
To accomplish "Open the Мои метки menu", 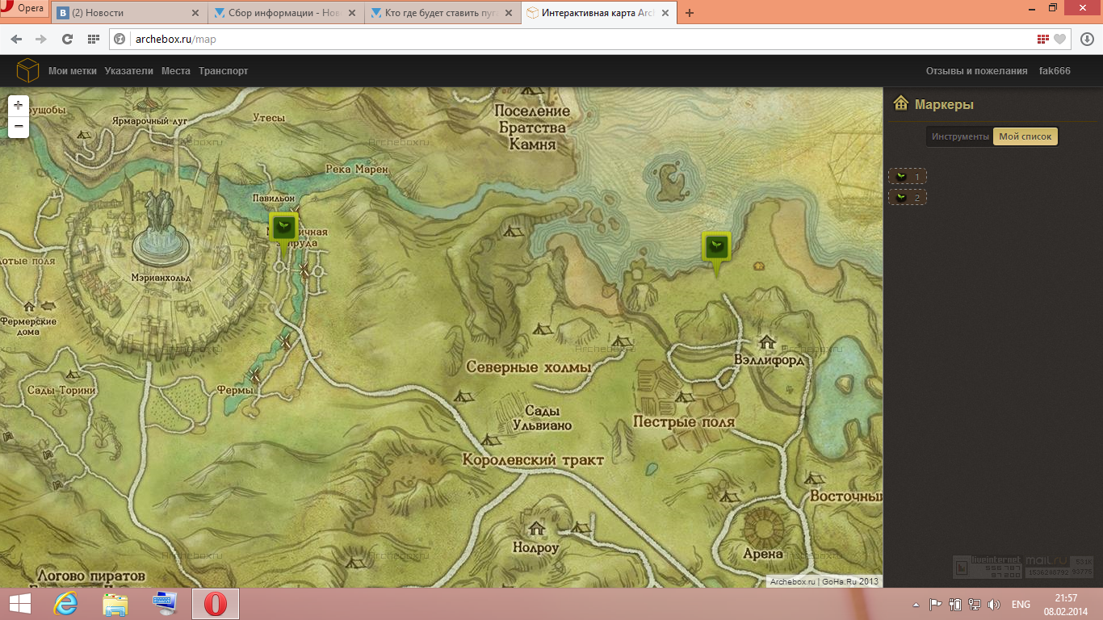I will (73, 71).
